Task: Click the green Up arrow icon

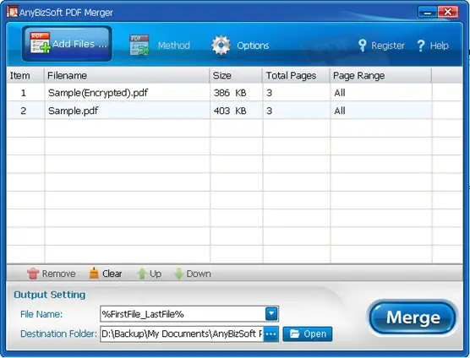Action: pos(142,274)
